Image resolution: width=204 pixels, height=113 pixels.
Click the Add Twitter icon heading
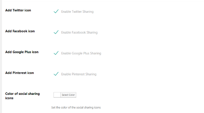(18, 10)
